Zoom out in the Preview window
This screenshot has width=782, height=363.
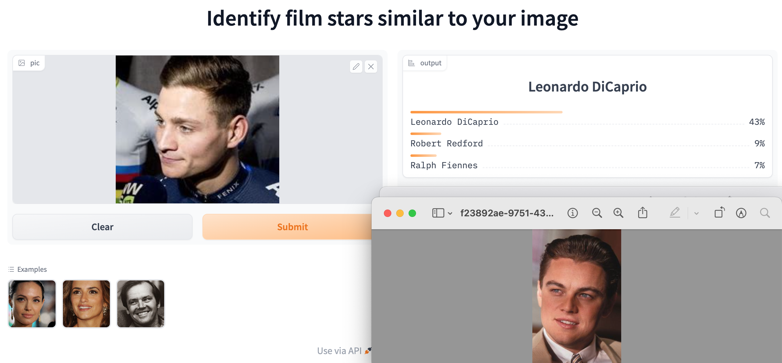pos(597,213)
